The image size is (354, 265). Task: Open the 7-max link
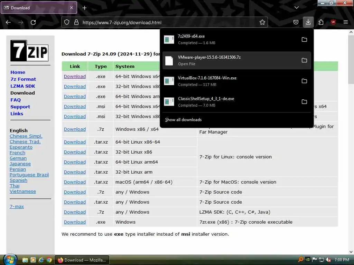[17, 206]
